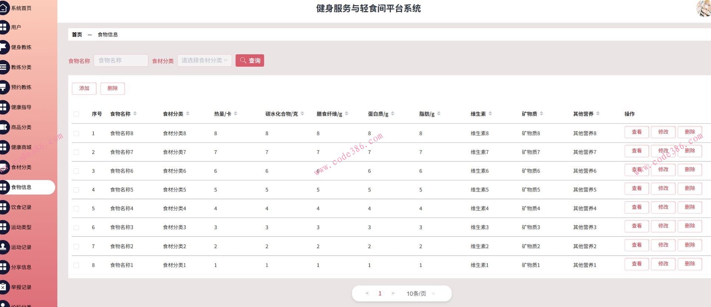This screenshot has width=711, height=307.
Task: Click the 删除 button above the table
Action: tap(113, 88)
